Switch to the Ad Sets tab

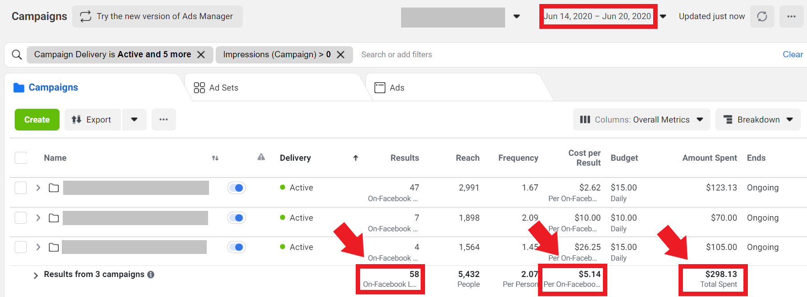217,88
